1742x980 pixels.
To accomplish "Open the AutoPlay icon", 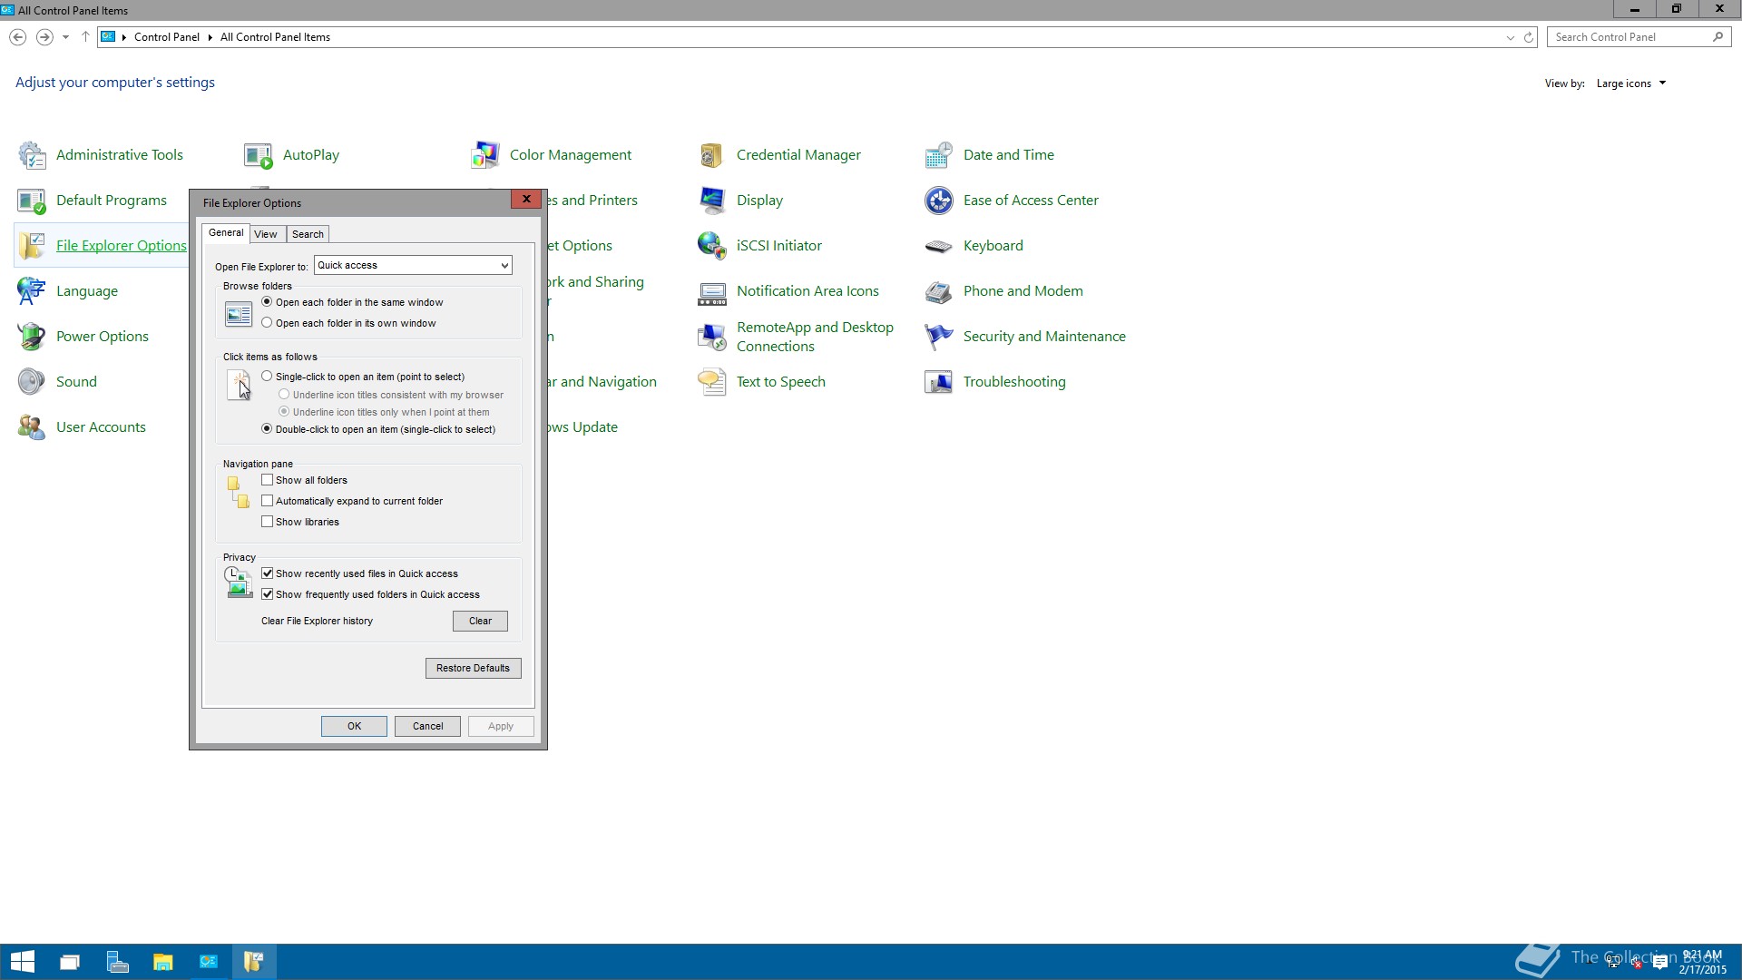I will (x=259, y=155).
